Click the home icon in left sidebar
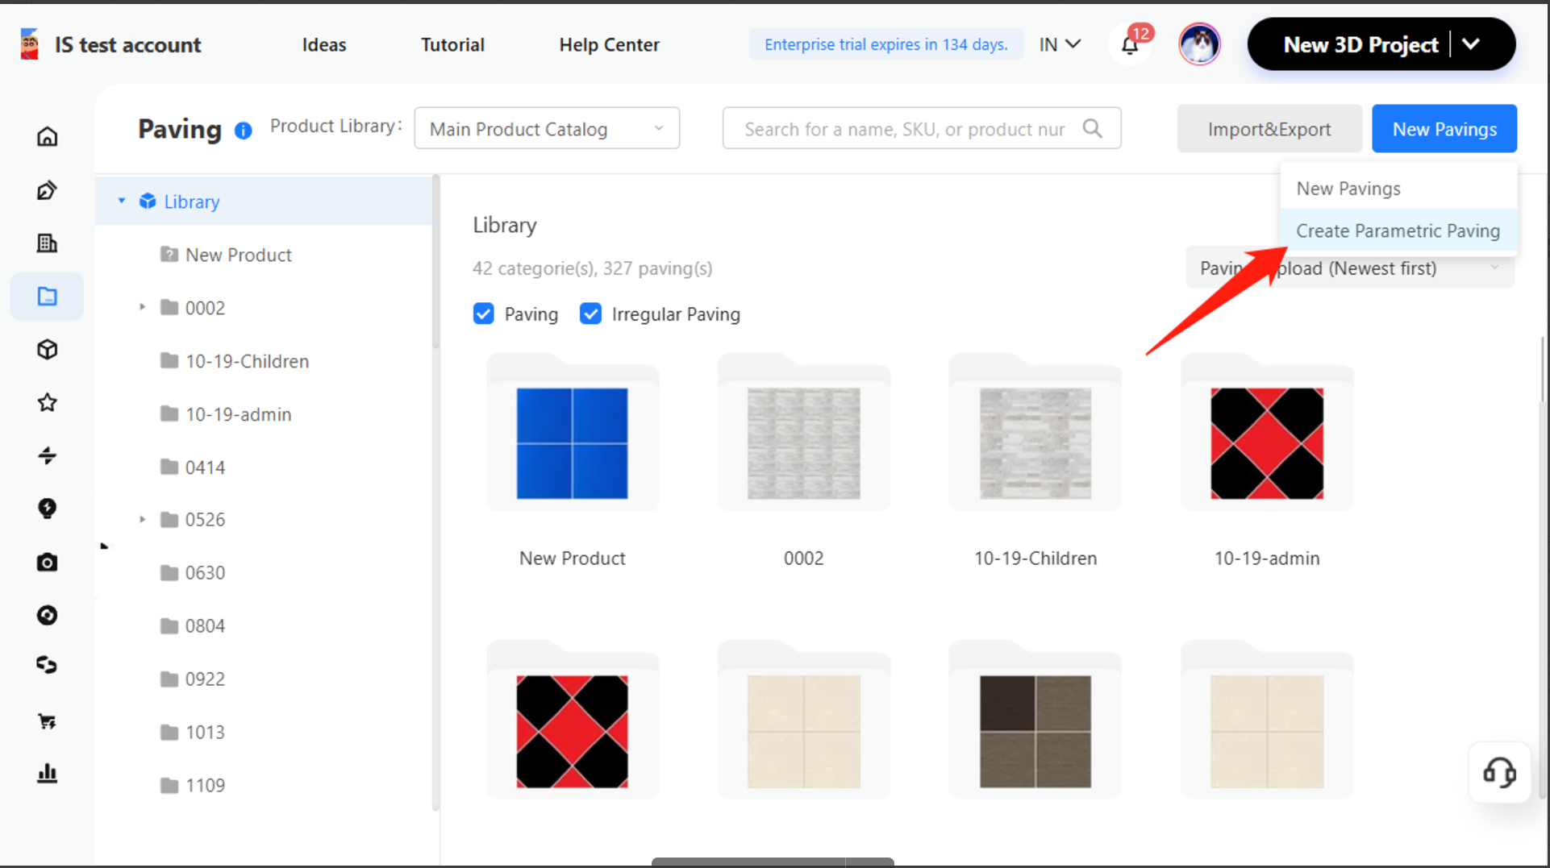The height and width of the screenshot is (868, 1550). point(47,136)
